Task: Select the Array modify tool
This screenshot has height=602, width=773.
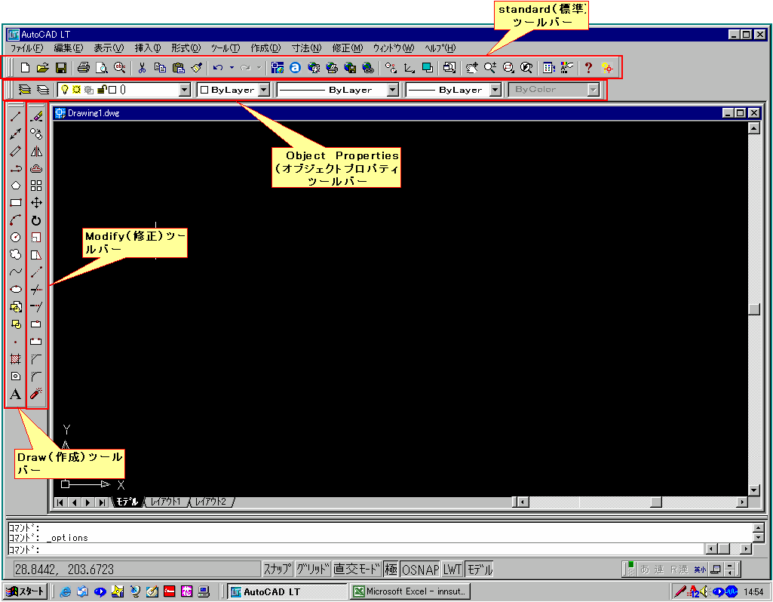Action: 36,186
